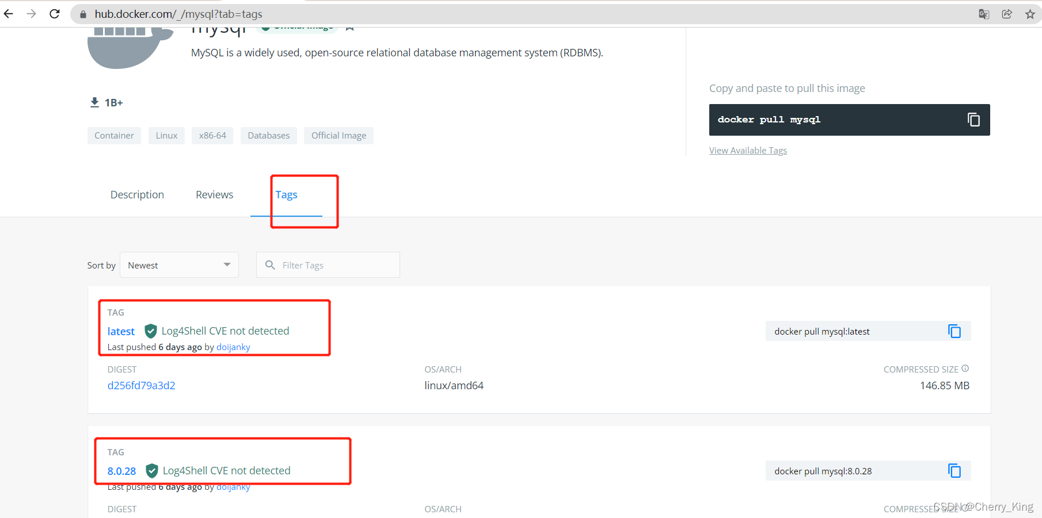Click Copy and paste to pull this image
Image resolution: width=1042 pixels, height=518 pixels.
[x=787, y=89]
